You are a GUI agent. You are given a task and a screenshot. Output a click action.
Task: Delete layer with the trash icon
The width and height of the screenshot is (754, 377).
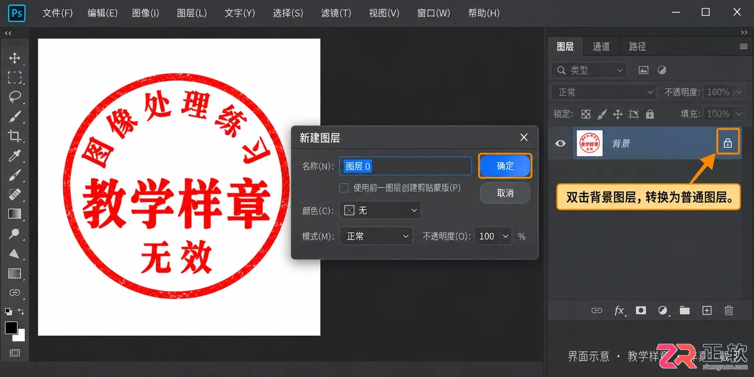point(729,311)
